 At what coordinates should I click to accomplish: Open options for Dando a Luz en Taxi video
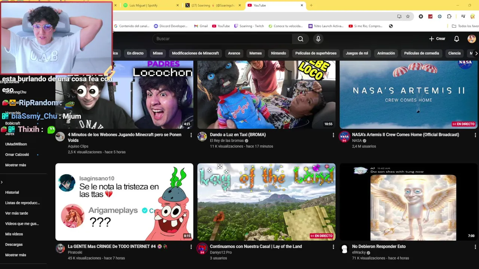point(333,135)
